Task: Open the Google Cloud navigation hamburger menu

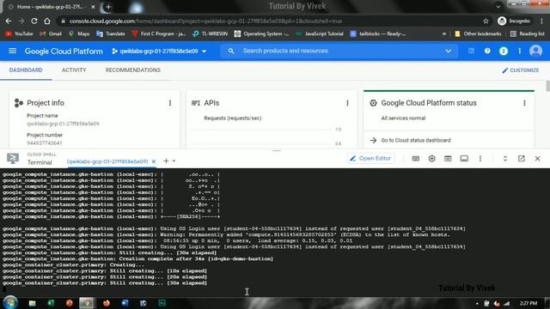Action: 12,51
